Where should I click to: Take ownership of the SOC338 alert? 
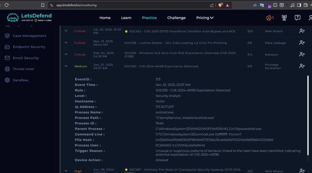pyautogui.click(x=302, y=42)
